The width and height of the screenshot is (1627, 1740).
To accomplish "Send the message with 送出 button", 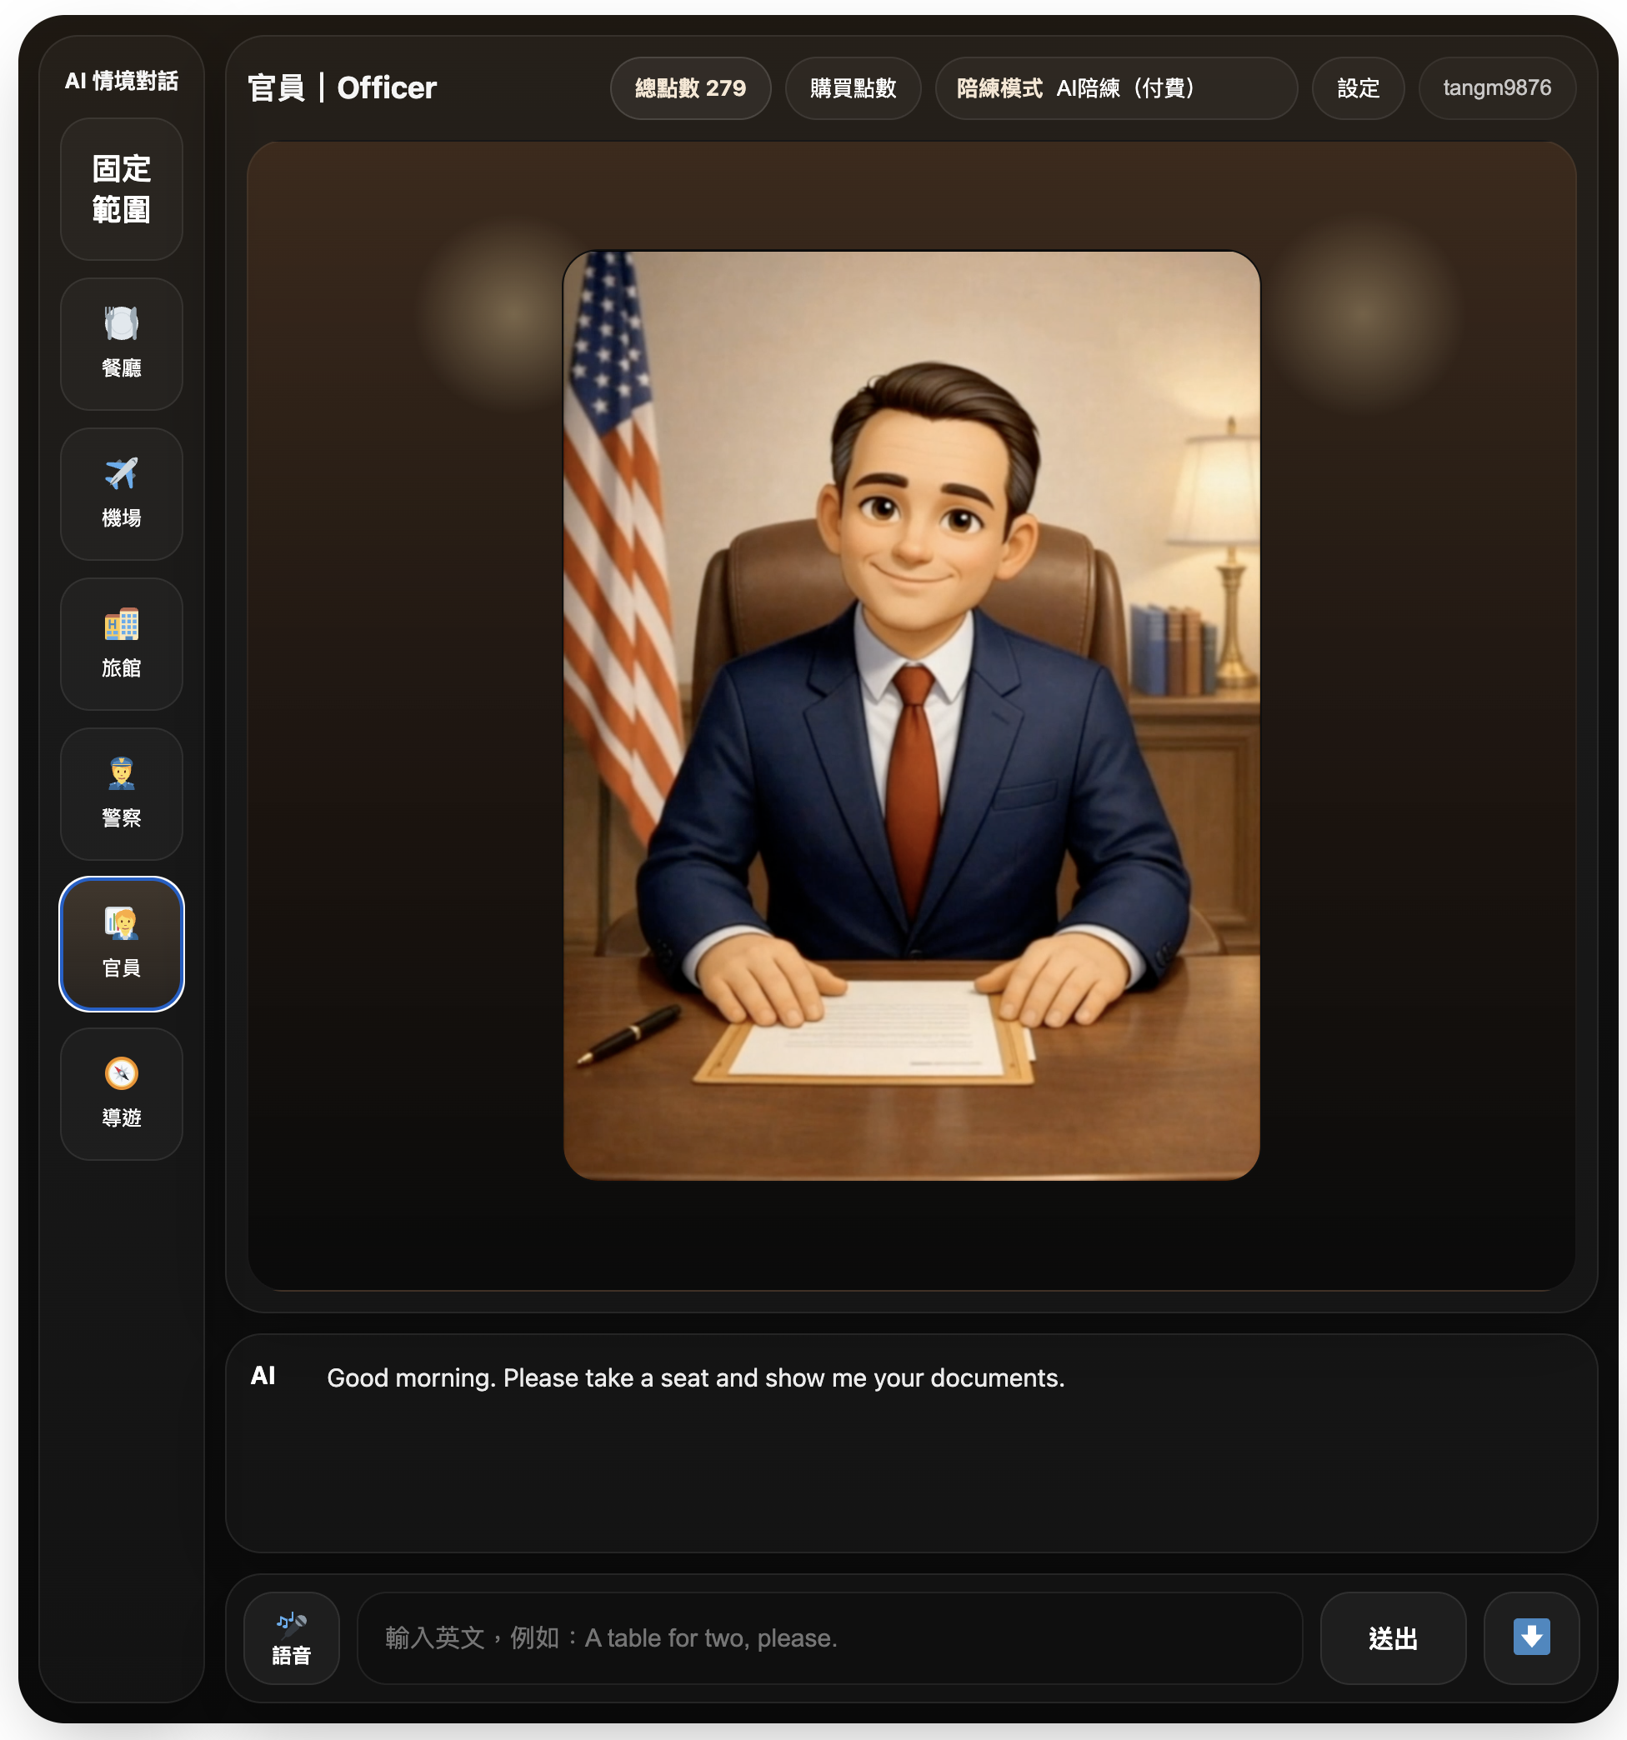I will pos(1393,1637).
